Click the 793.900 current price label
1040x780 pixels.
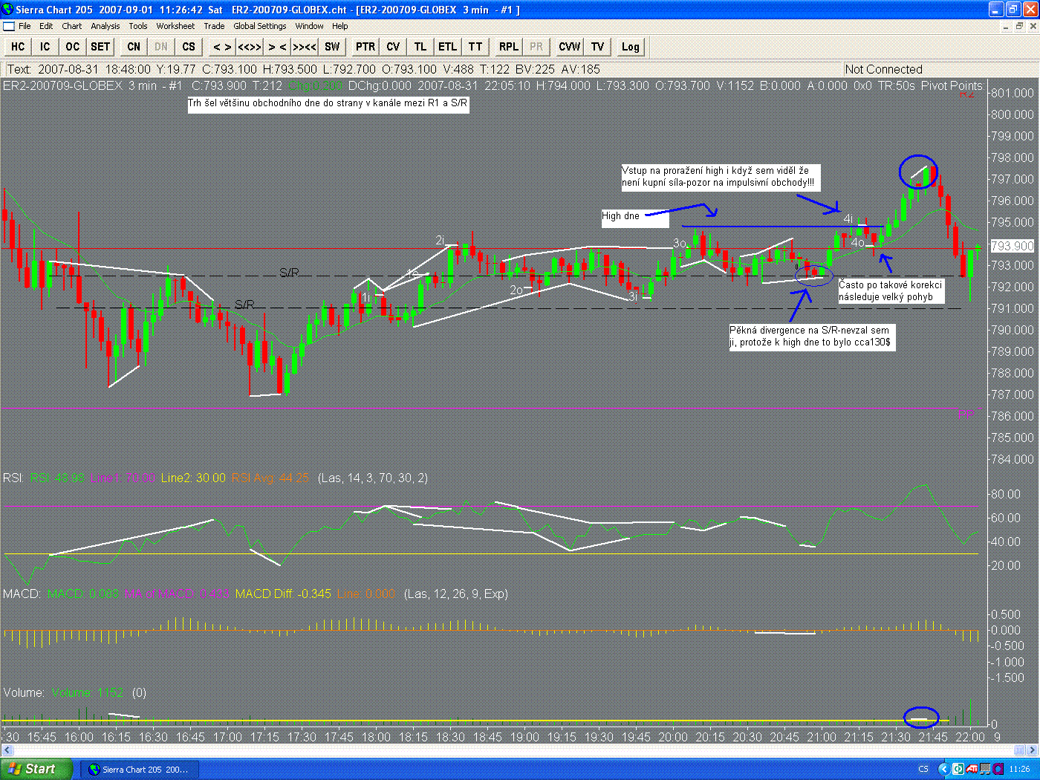click(x=1012, y=246)
